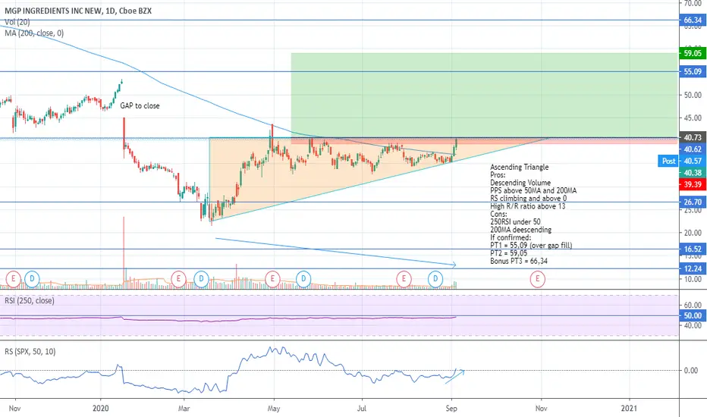Click the 2020 time axis label
707x417 pixels.
[x=101, y=409]
